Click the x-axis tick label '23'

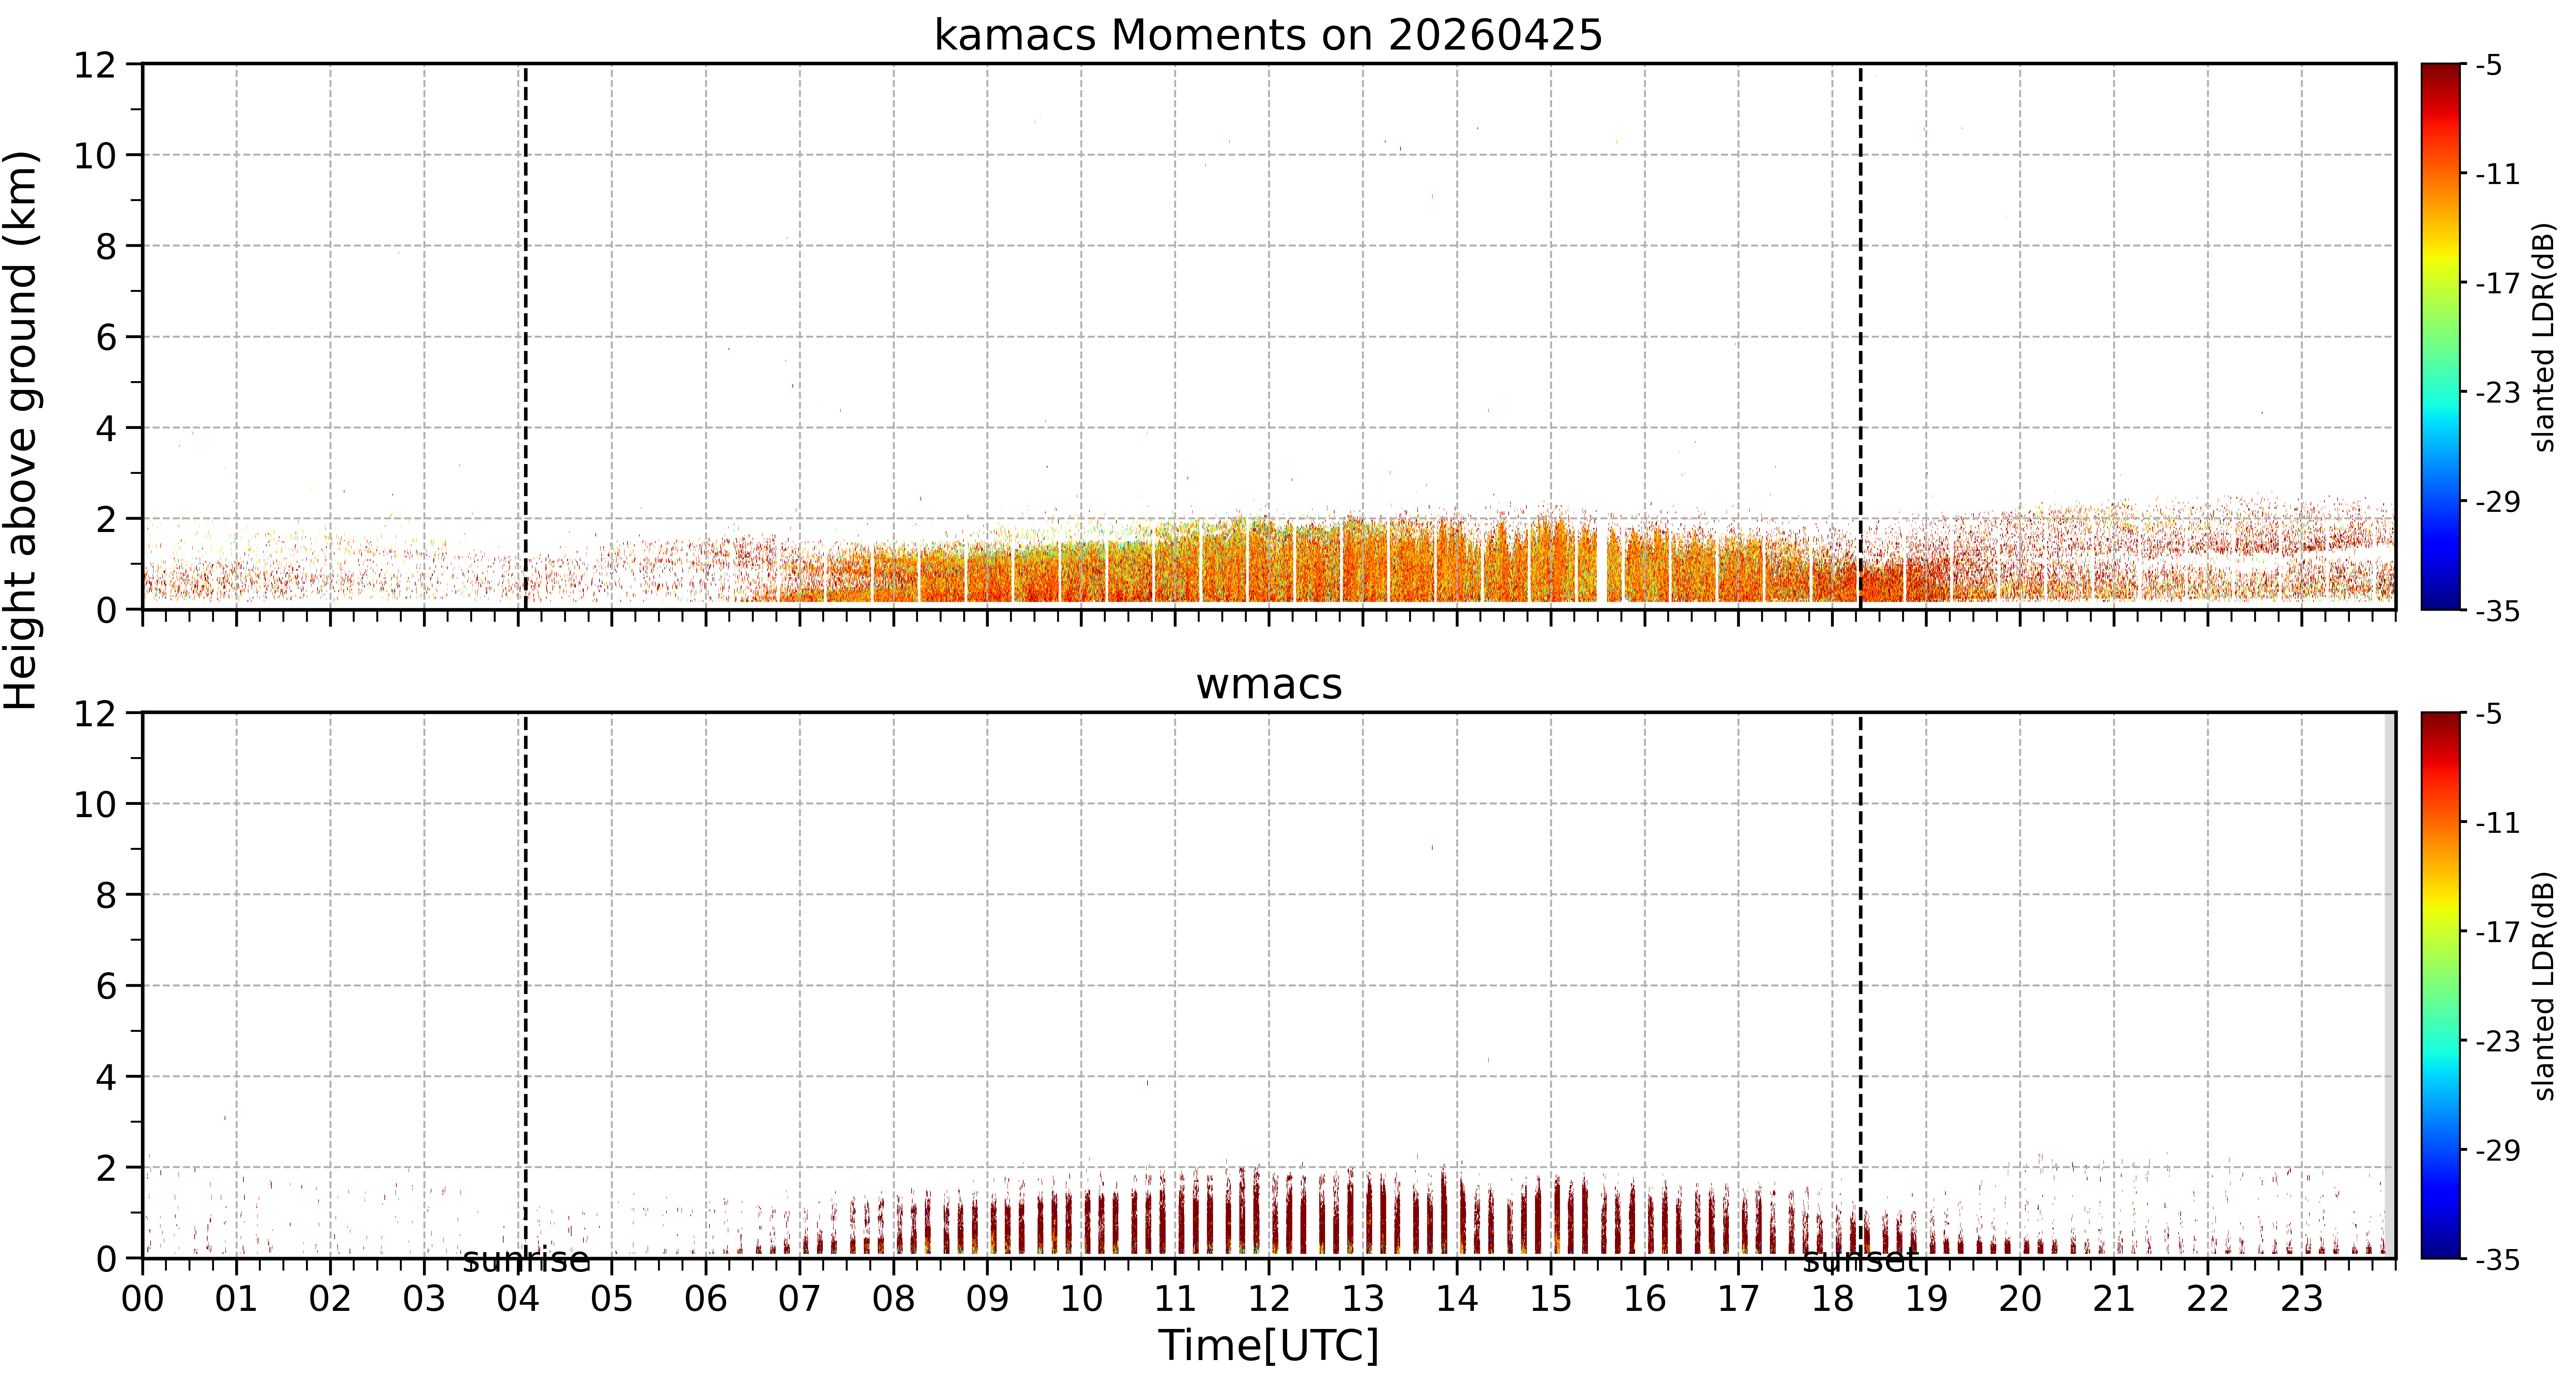tap(2302, 1299)
